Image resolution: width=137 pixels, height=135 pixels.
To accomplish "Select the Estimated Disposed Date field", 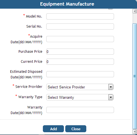I will pyautogui.click(x=80, y=74).
